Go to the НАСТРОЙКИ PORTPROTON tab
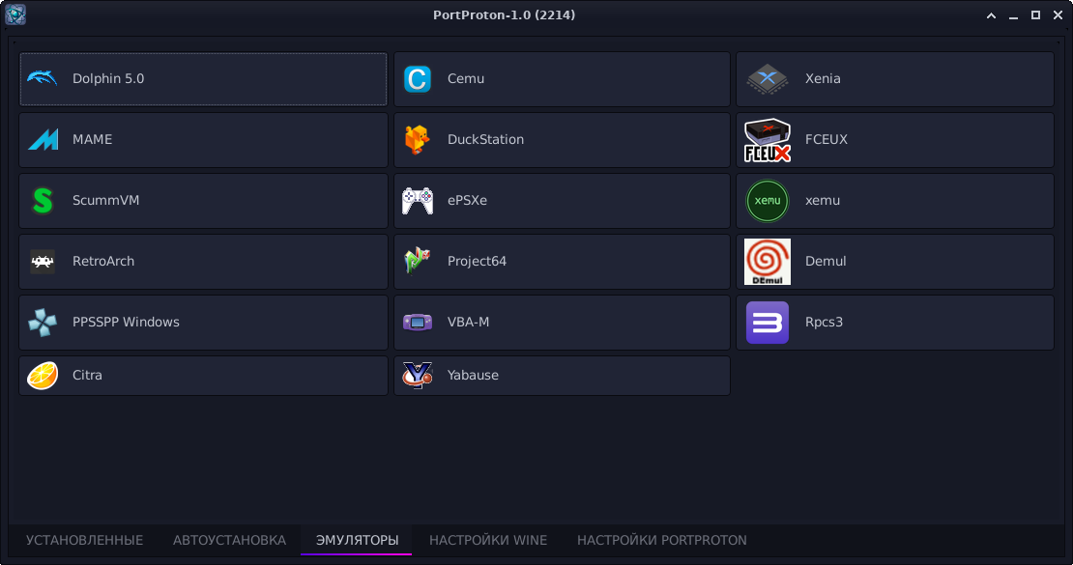 (662, 541)
